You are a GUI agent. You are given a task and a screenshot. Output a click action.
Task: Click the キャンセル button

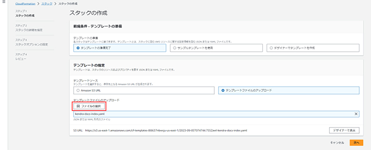pos(337,143)
